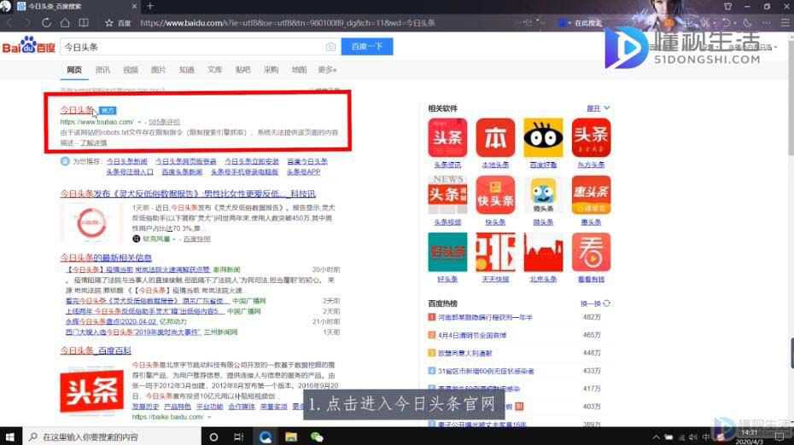
Task: Open the 今日头条的最新相关信息 link
Action: (x=106, y=257)
